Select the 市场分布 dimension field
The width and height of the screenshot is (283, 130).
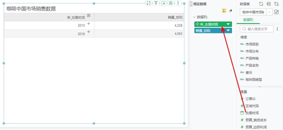point(252,52)
